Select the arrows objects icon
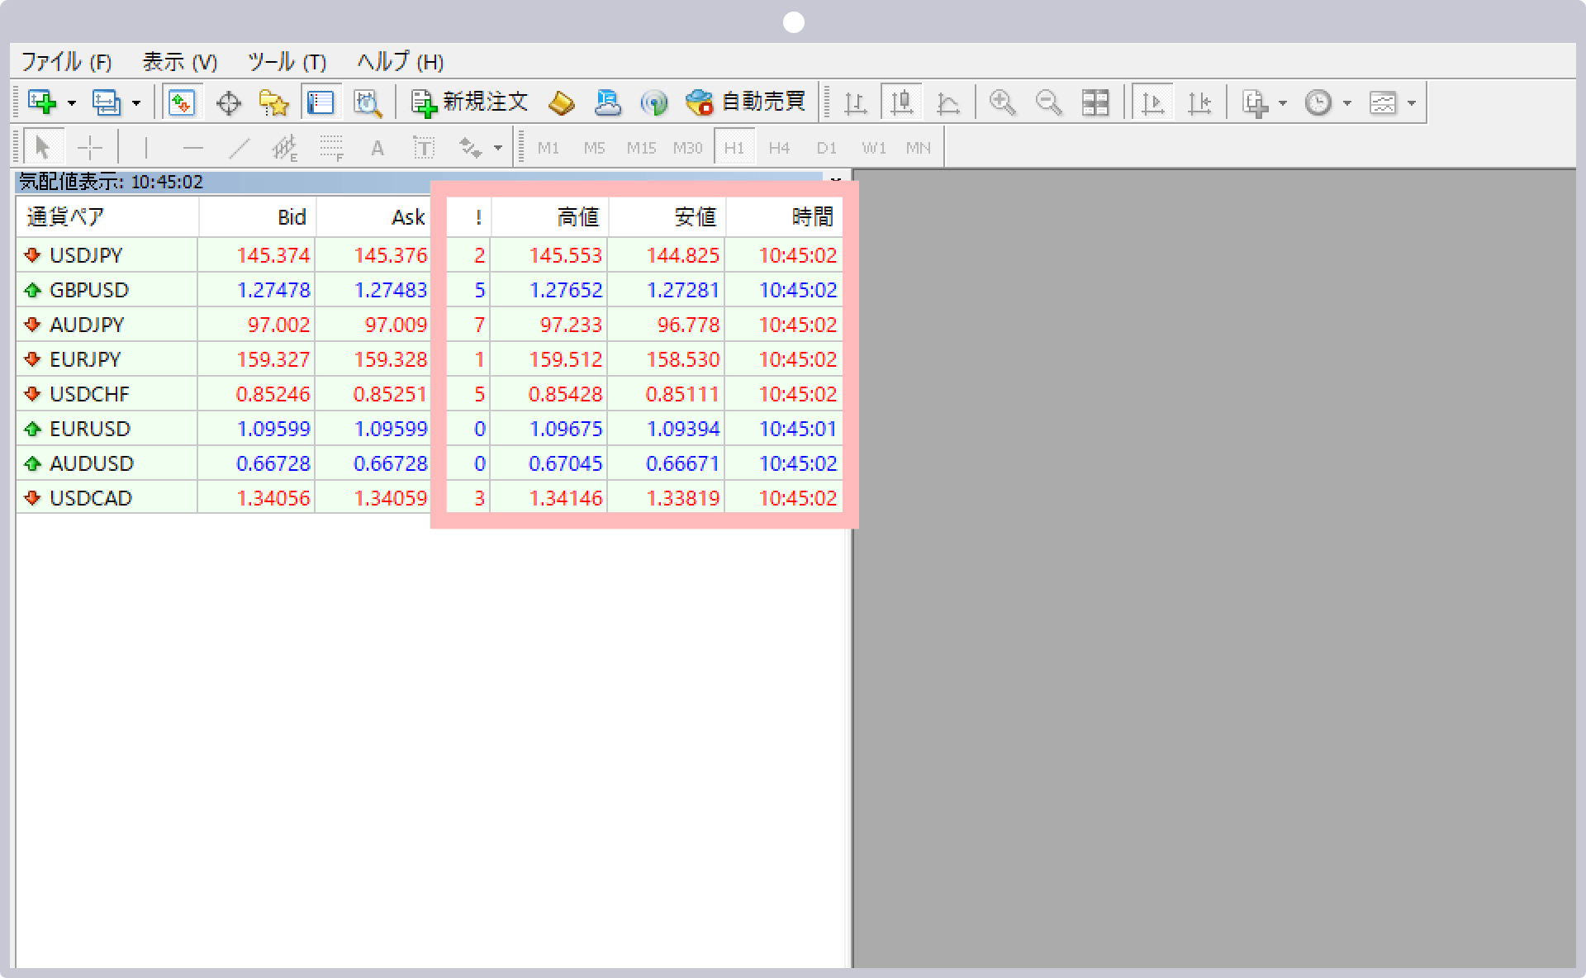This screenshot has height=978, width=1586. (x=471, y=148)
